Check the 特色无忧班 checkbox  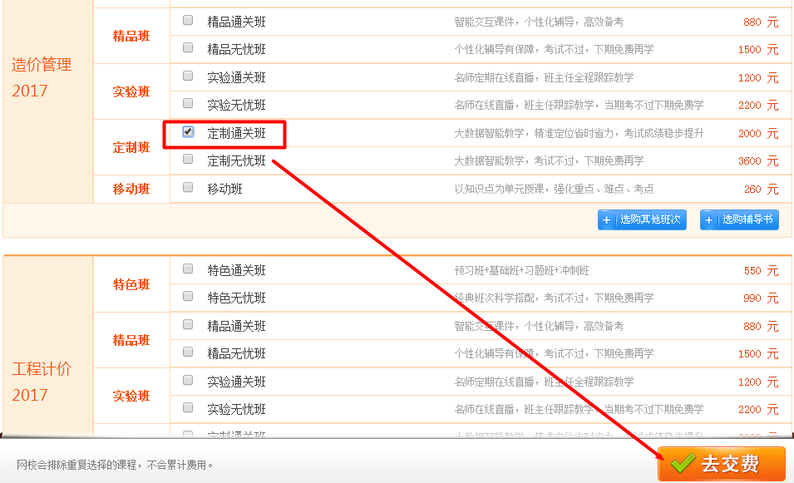click(188, 298)
